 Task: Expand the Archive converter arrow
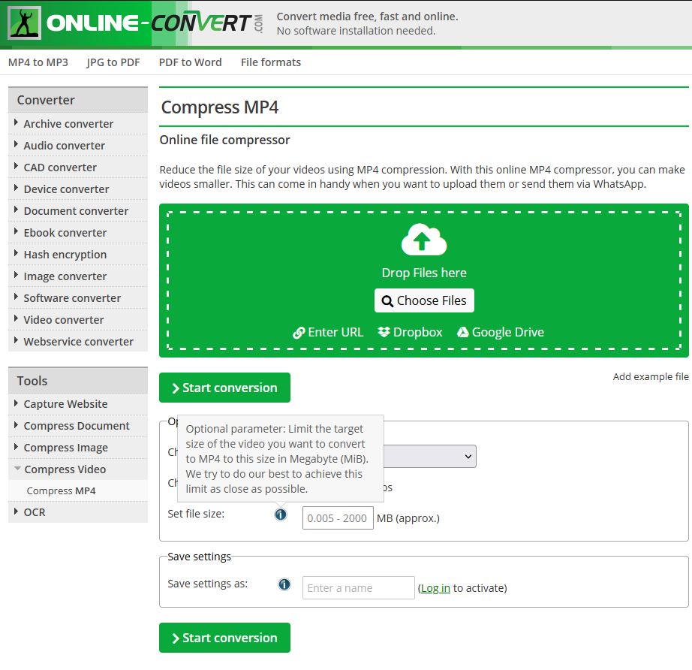pos(16,122)
